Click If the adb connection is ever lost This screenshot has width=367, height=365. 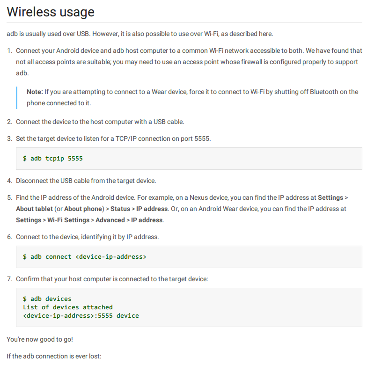tap(54, 356)
